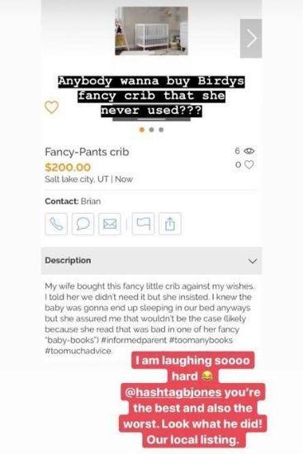The width and height of the screenshot is (303, 454).
Task: Tap the phone call contact icon
Action: coord(56,224)
